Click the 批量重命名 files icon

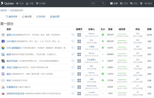(3, 87)
